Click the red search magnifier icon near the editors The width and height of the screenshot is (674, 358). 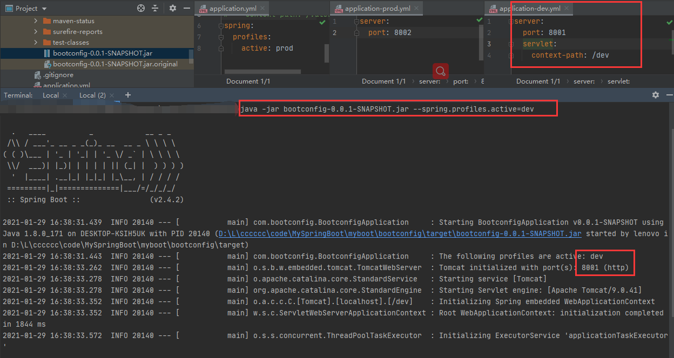pos(441,71)
